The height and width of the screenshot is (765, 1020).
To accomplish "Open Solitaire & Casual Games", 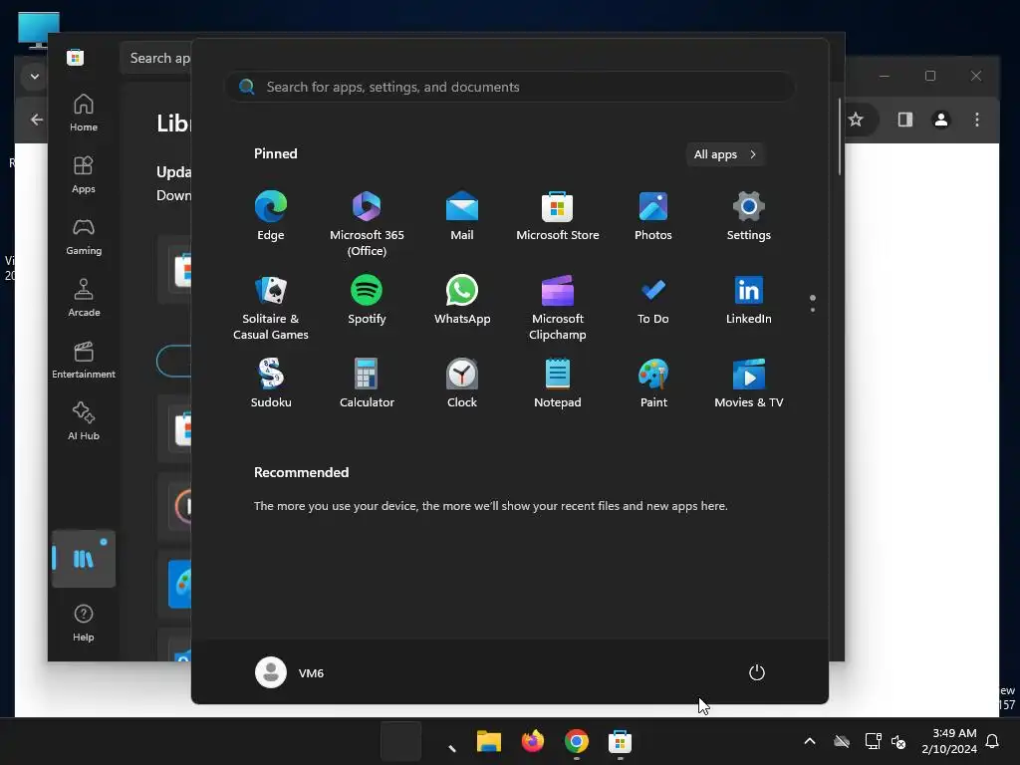I will (271, 307).
